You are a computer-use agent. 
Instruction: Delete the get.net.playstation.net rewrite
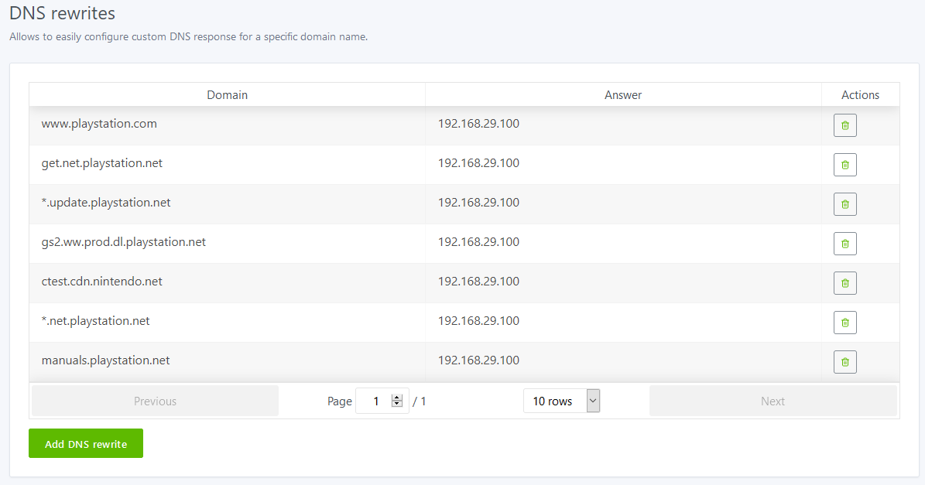(844, 165)
